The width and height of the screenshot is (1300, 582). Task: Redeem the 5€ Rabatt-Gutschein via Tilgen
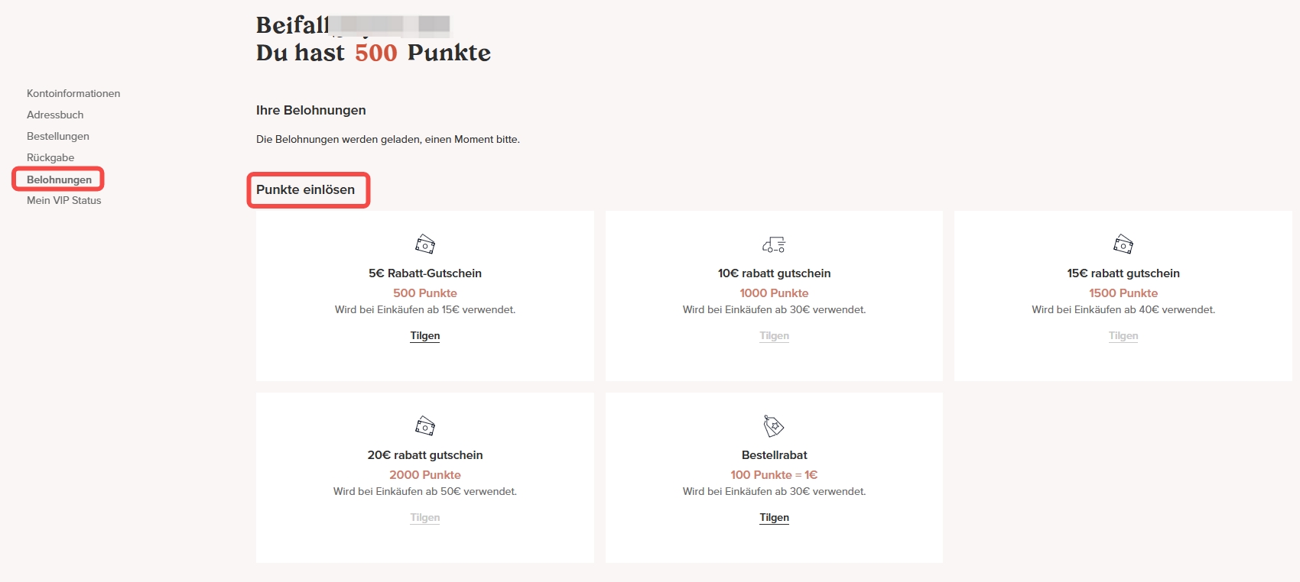coord(425,335)
